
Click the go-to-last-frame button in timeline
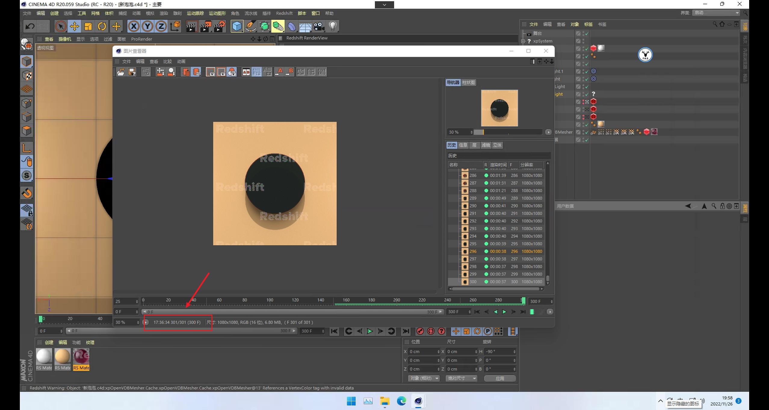tap(406, 331)
